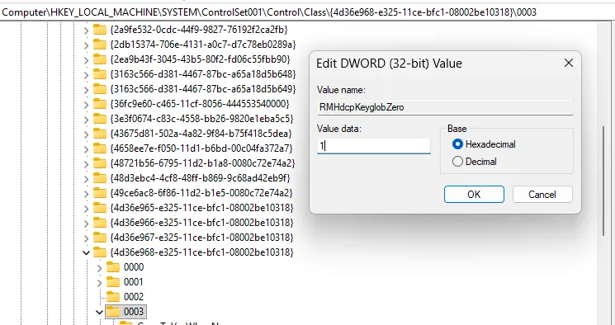Expand the {4d36e967-e325-11ce-bfc1-08002be10318} key
The image size is (615, 325).
(87, 238)
